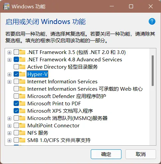The width and height of the screenshot is (161, 164).
Task: Expand the SMB 1.0/CIFS 文件共享支持 node
Action: pyautogui.click(x=9, y=140)
